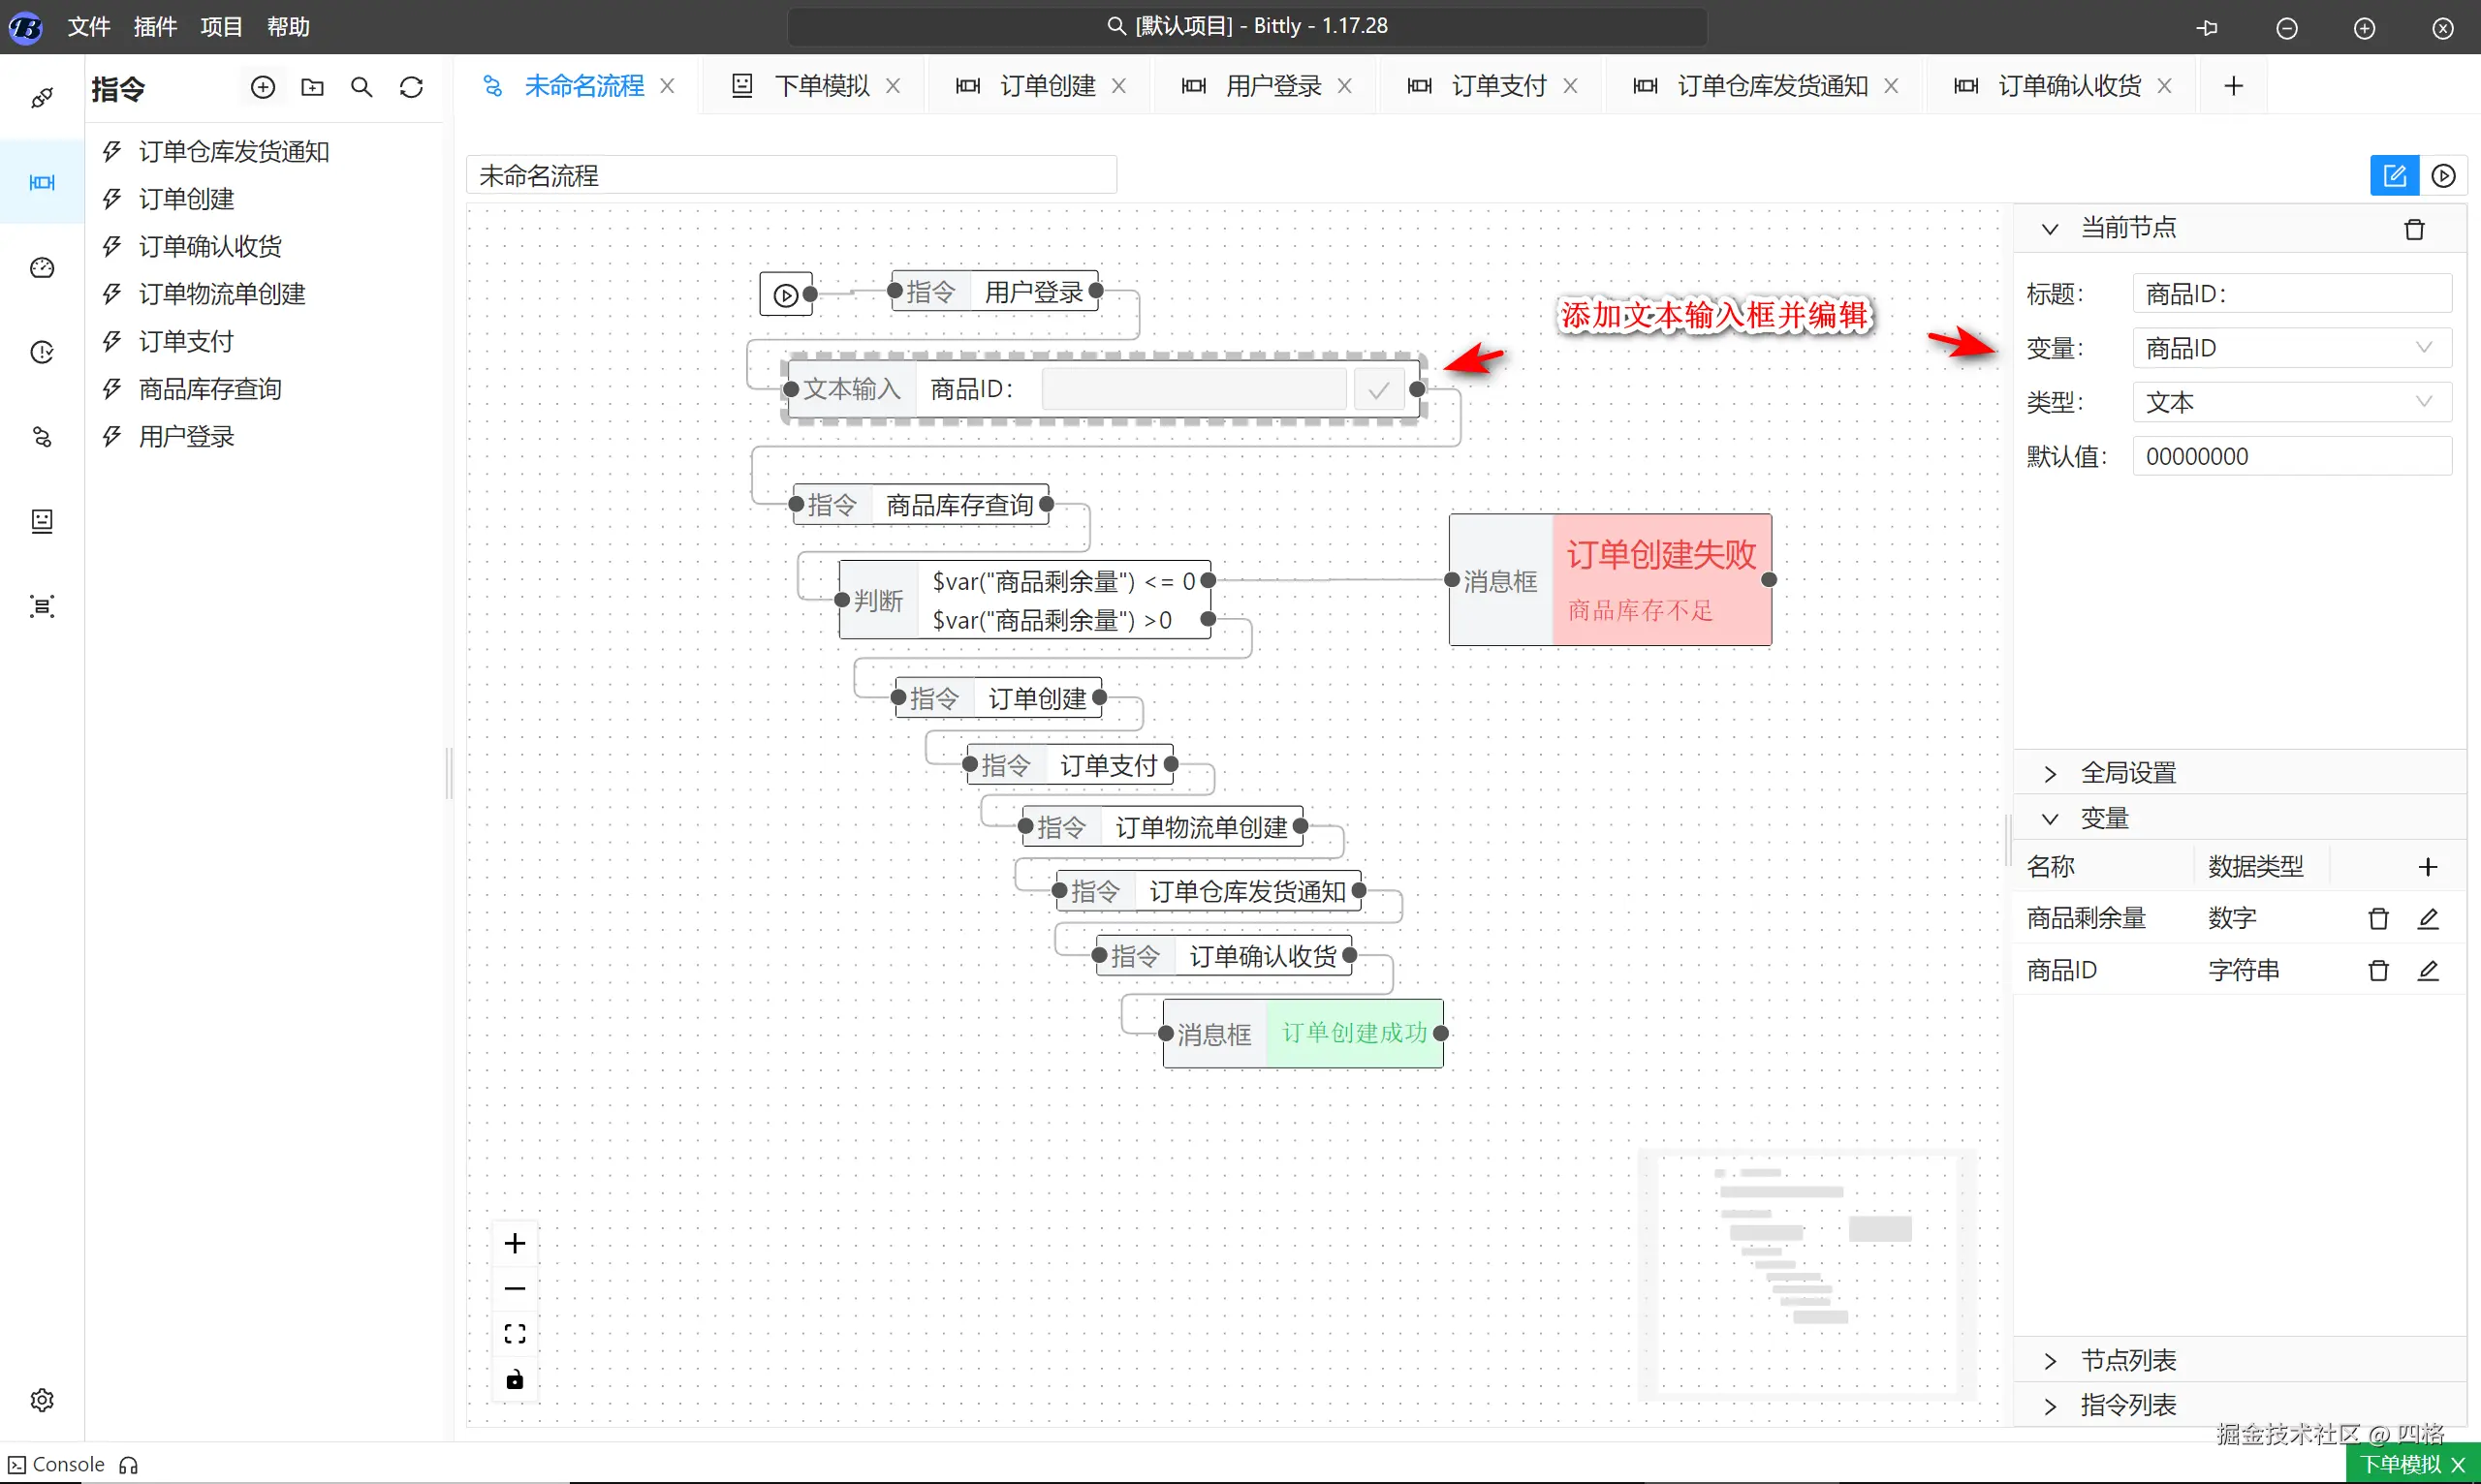Switch to the 订单支付 tab
This screenshot has width=2481, height=1484.
click(x=1497, y=86)
